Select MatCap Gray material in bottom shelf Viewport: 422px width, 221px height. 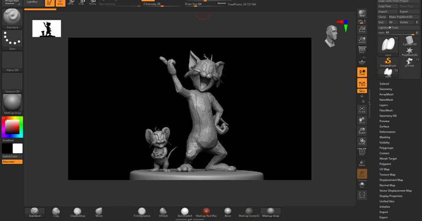271,213
